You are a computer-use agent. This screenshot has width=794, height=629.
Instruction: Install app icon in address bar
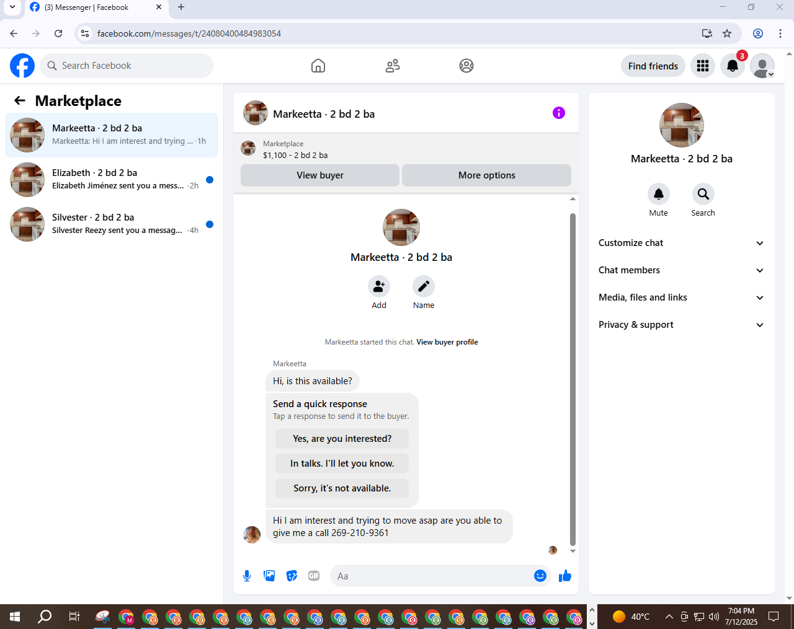(x=707, y=33)
